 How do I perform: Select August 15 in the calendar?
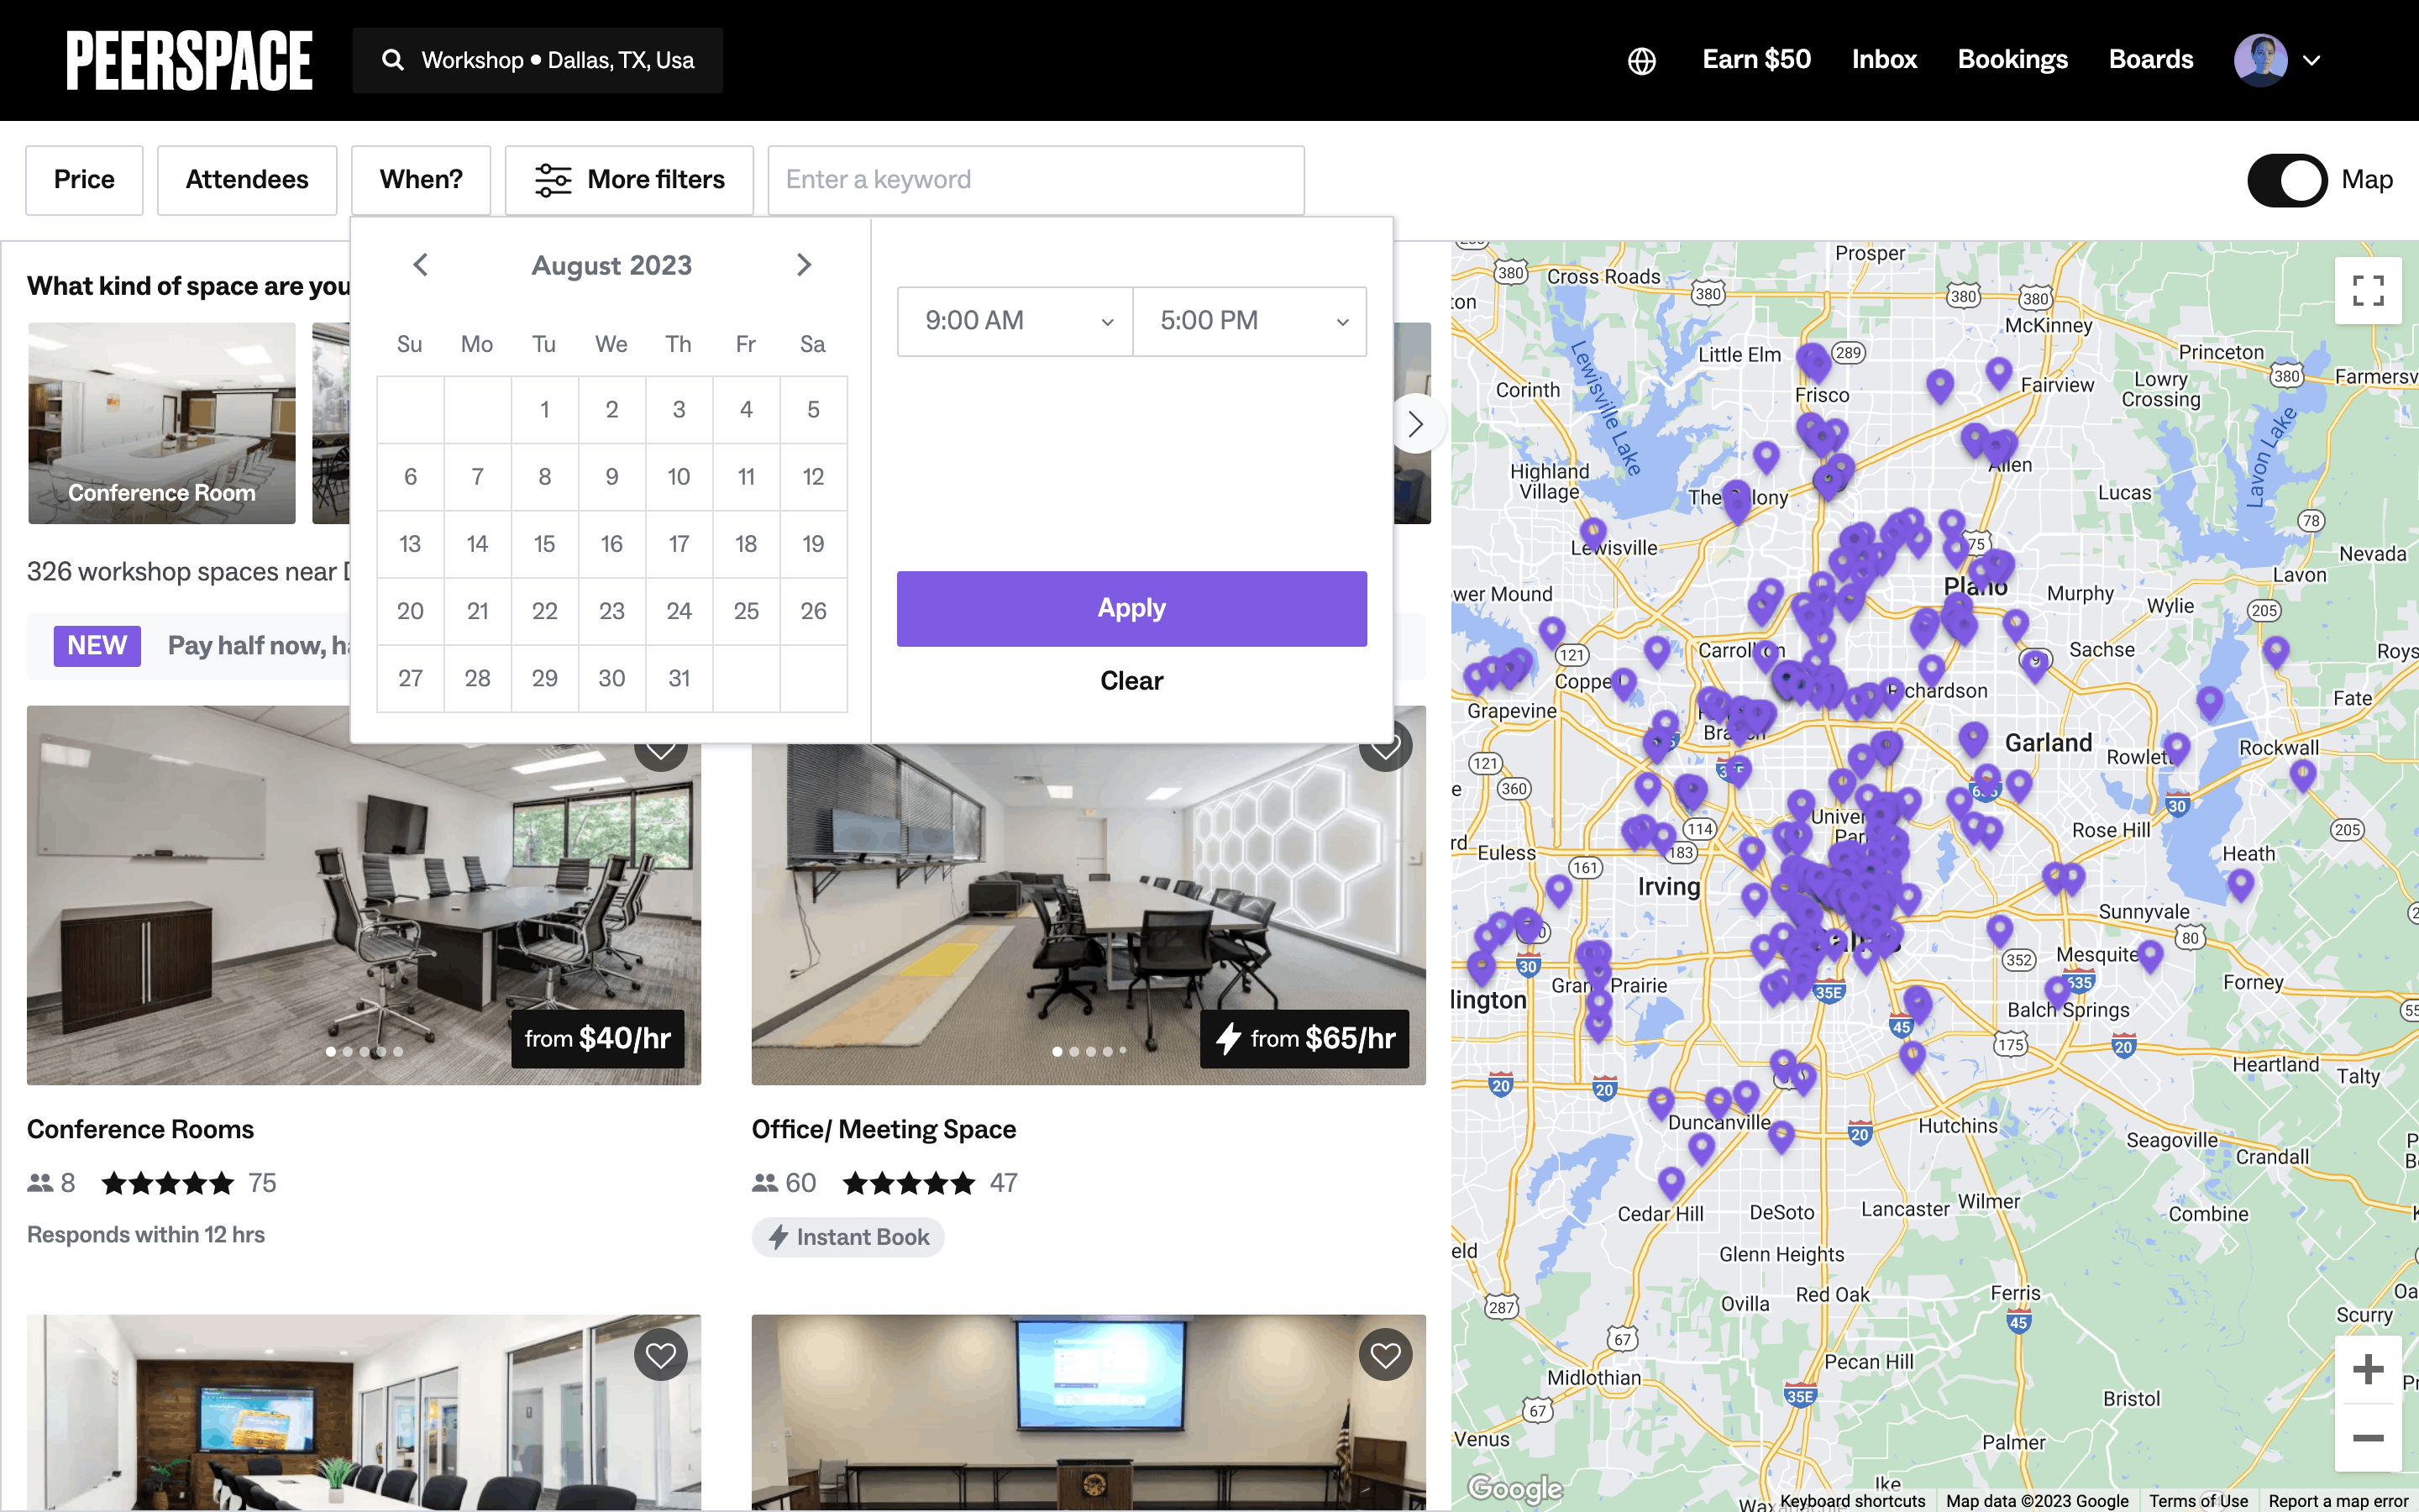pos(545,544)
